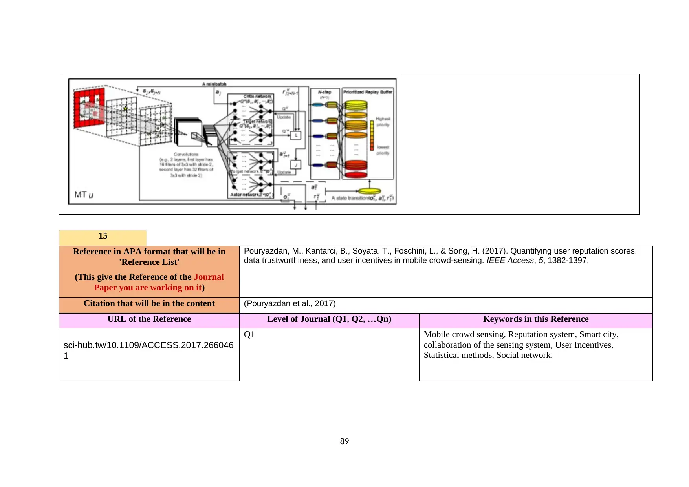Click the 'Convolutions' description text in diagram
689x487 pixels.
coord(186,165)
